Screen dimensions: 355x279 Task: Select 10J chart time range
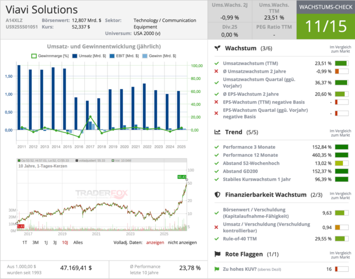coord(65,243)
